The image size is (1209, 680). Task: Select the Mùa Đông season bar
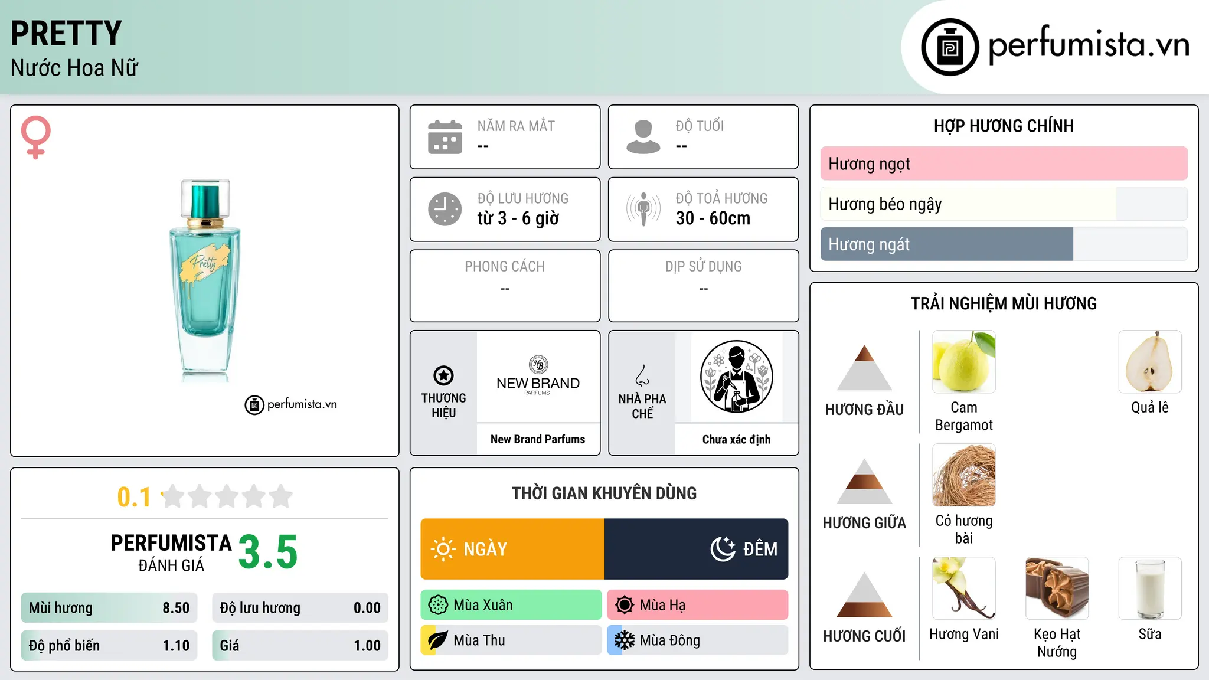[698, 640]
